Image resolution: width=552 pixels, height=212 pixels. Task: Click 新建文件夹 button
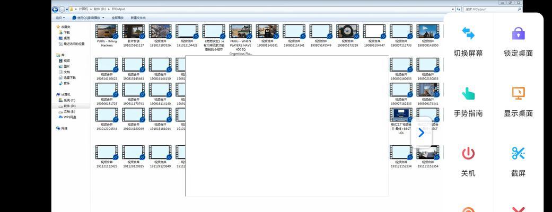[138, 17]
